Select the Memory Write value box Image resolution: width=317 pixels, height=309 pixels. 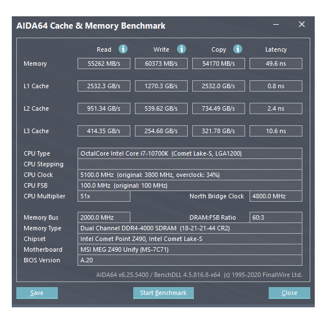tap(161, 63)
